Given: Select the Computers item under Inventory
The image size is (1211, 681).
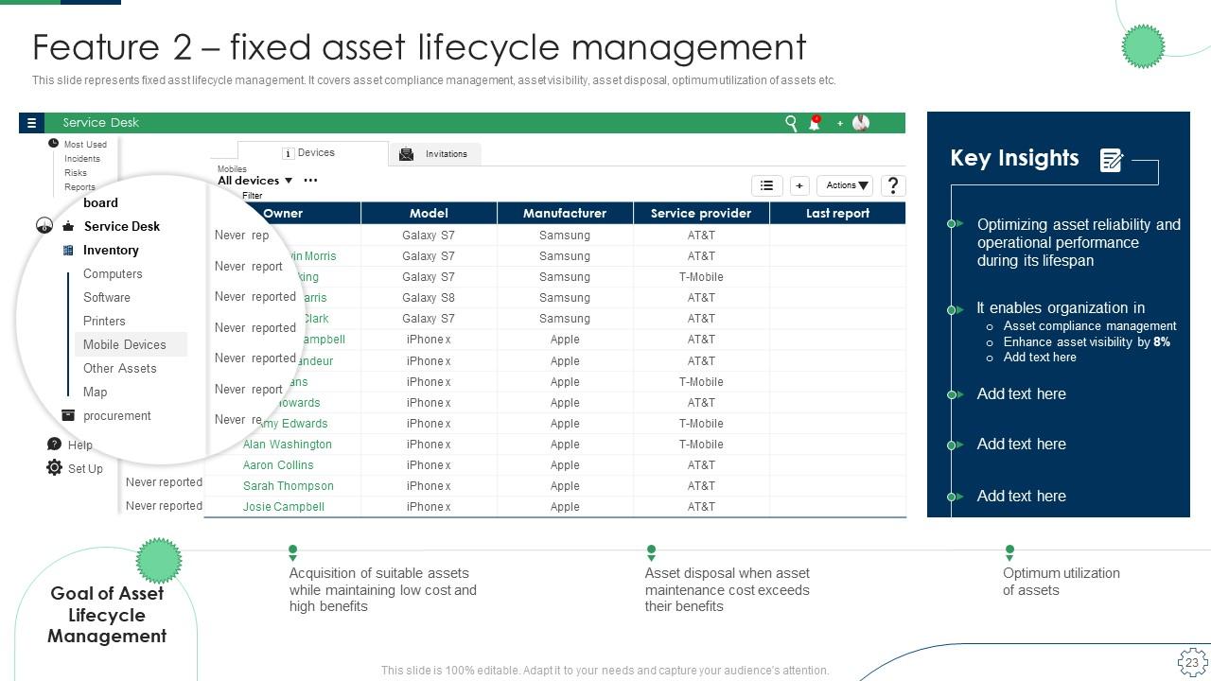Looking at the screenshot, I should pyautogui.click(x=113, y=273).
